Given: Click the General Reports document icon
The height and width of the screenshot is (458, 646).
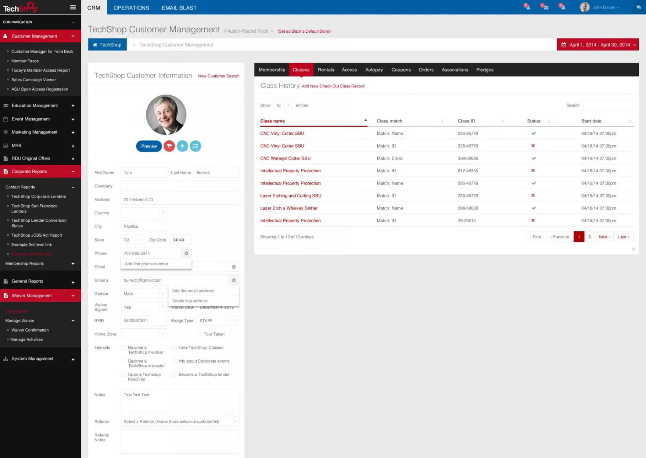Looking at the screenshot, I should [6, 281].
